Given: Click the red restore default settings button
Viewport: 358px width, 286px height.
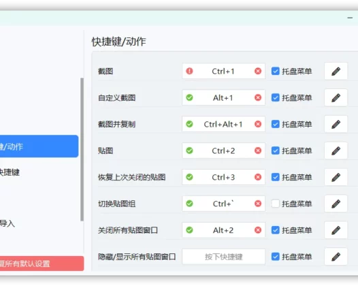Looking at the screenshot, I should (42, 264).
